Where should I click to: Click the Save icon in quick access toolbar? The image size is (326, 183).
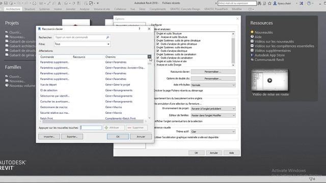(6, 3)
